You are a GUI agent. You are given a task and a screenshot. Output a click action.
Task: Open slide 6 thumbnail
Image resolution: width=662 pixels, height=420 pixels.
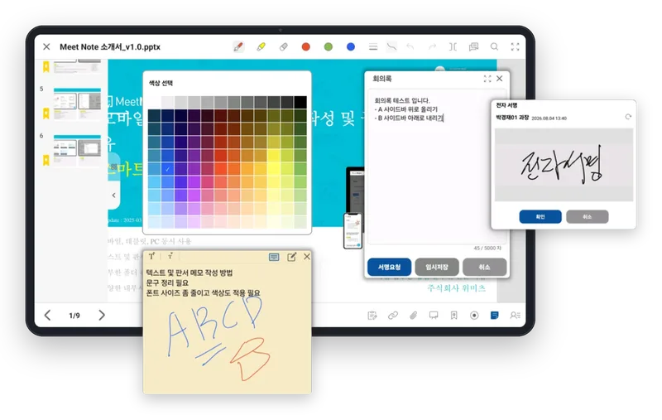77,150
